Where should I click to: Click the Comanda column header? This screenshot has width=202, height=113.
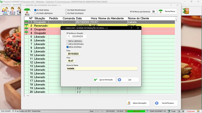69,18
